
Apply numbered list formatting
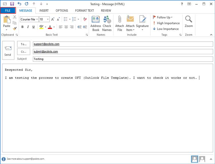tap(74, 19)
